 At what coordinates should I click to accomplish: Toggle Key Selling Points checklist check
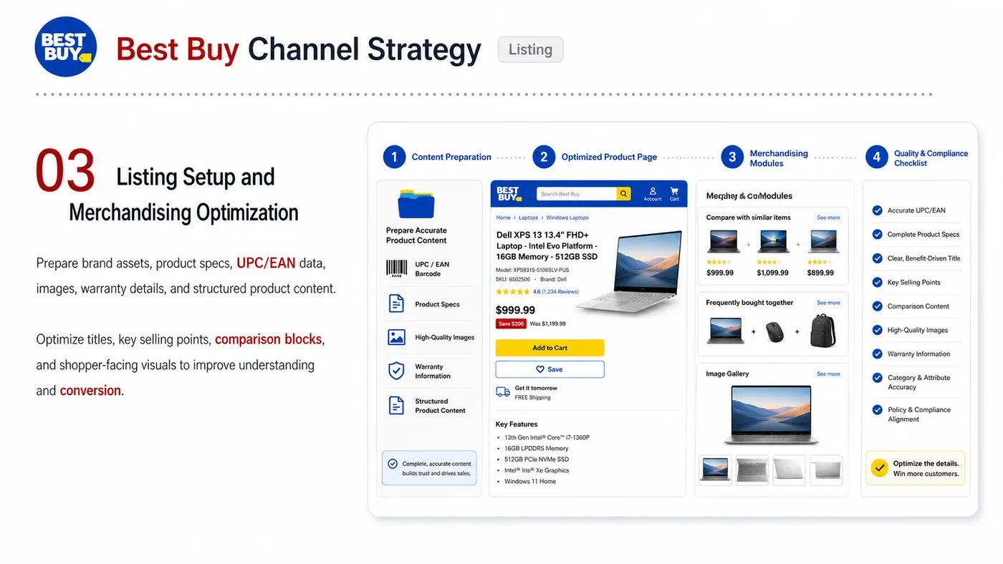(877, 282)
